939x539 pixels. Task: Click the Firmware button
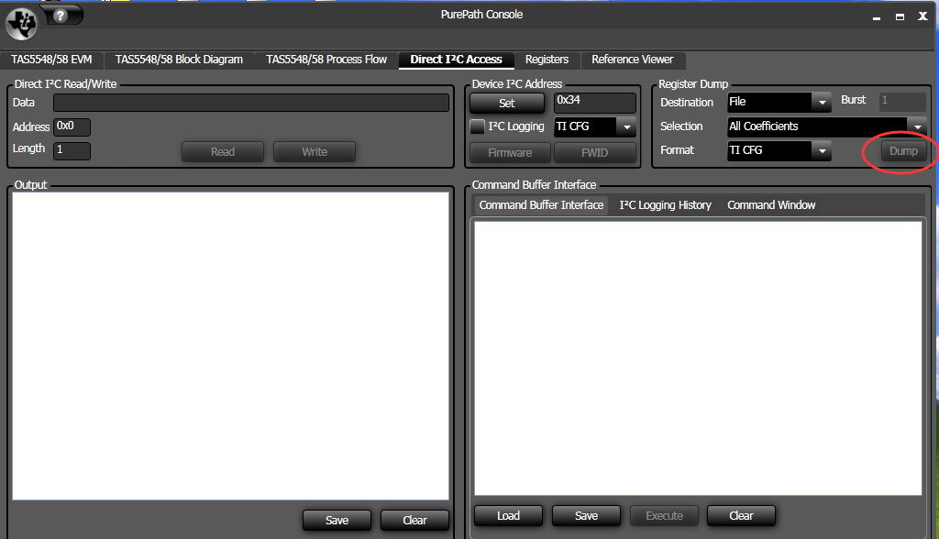coord(510,153)
